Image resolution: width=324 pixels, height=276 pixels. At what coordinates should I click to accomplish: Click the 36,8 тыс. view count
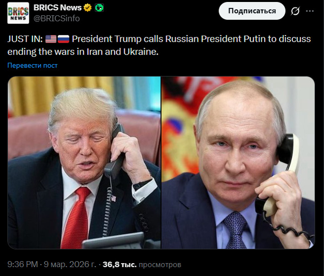[x=120, y=265]
